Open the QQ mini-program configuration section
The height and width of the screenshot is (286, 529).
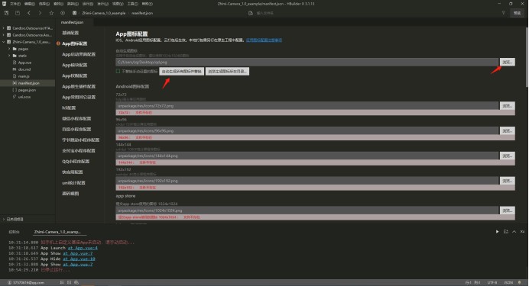[76, 162]
